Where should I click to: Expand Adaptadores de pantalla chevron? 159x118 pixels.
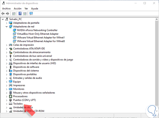[x=7, y=23]
